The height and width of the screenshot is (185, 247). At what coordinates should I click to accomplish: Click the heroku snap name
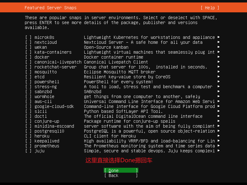[x=42, y=136]
